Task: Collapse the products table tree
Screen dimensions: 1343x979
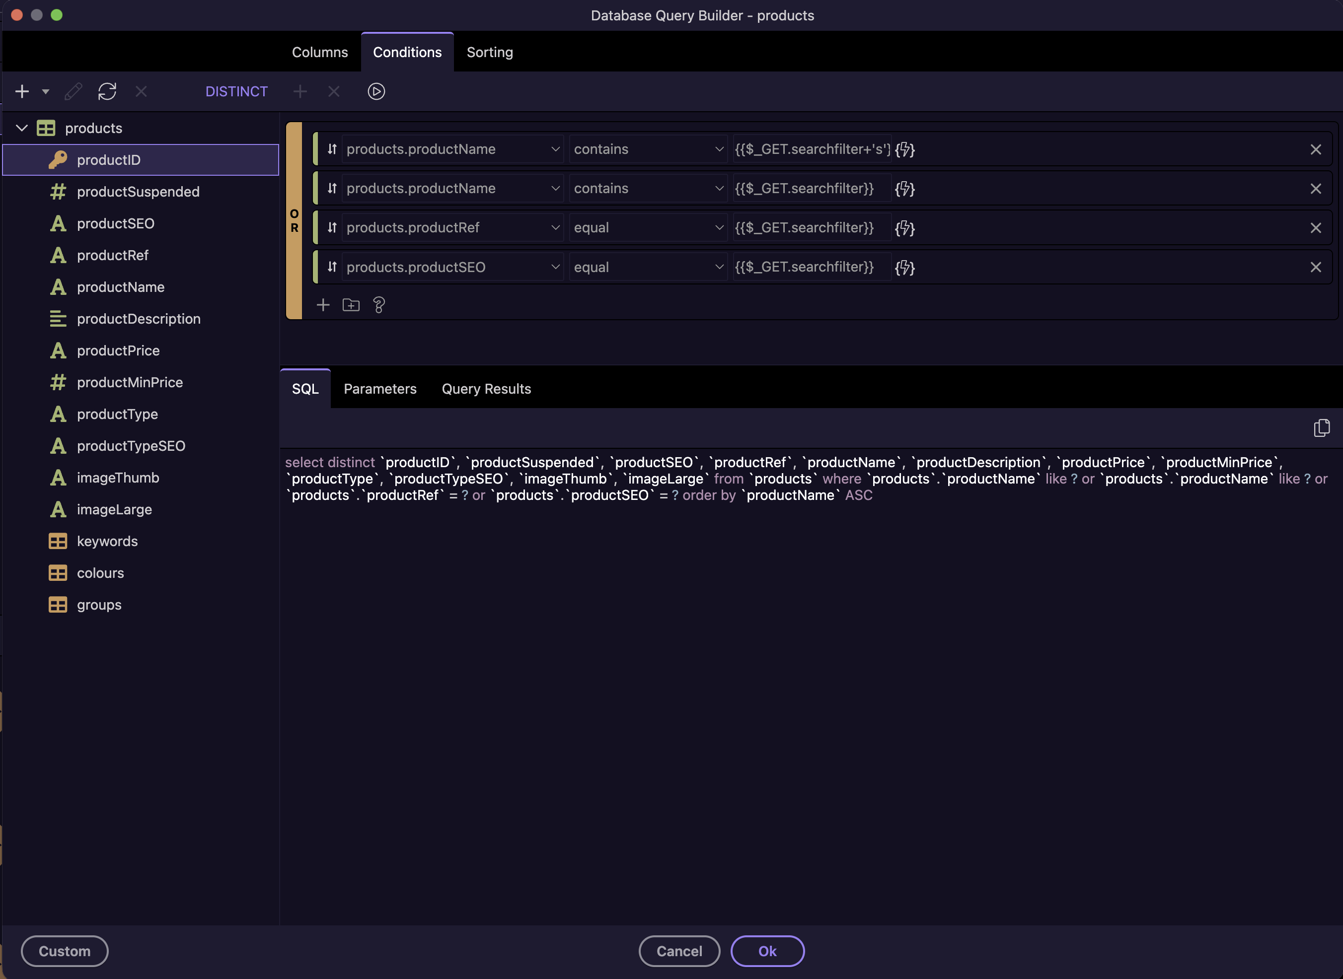Action: tap(22, 128)
